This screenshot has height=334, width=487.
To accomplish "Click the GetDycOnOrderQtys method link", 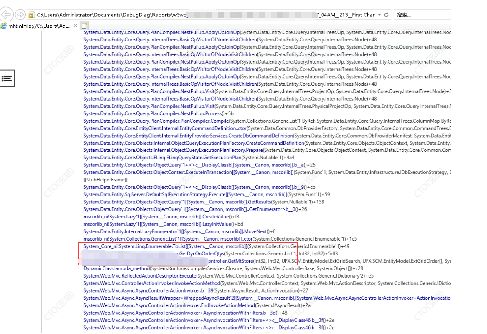I will coord(202,254).
